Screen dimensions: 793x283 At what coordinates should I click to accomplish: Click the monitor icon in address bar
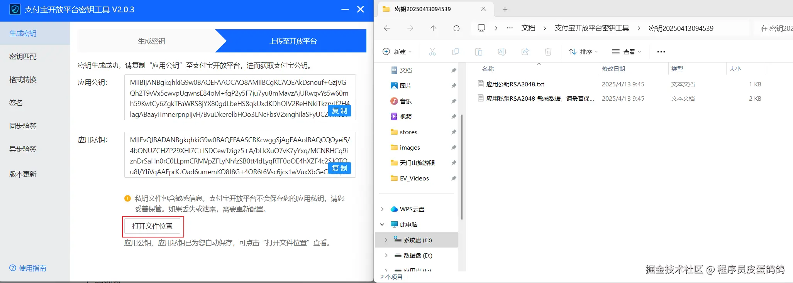tap(481, 28)
